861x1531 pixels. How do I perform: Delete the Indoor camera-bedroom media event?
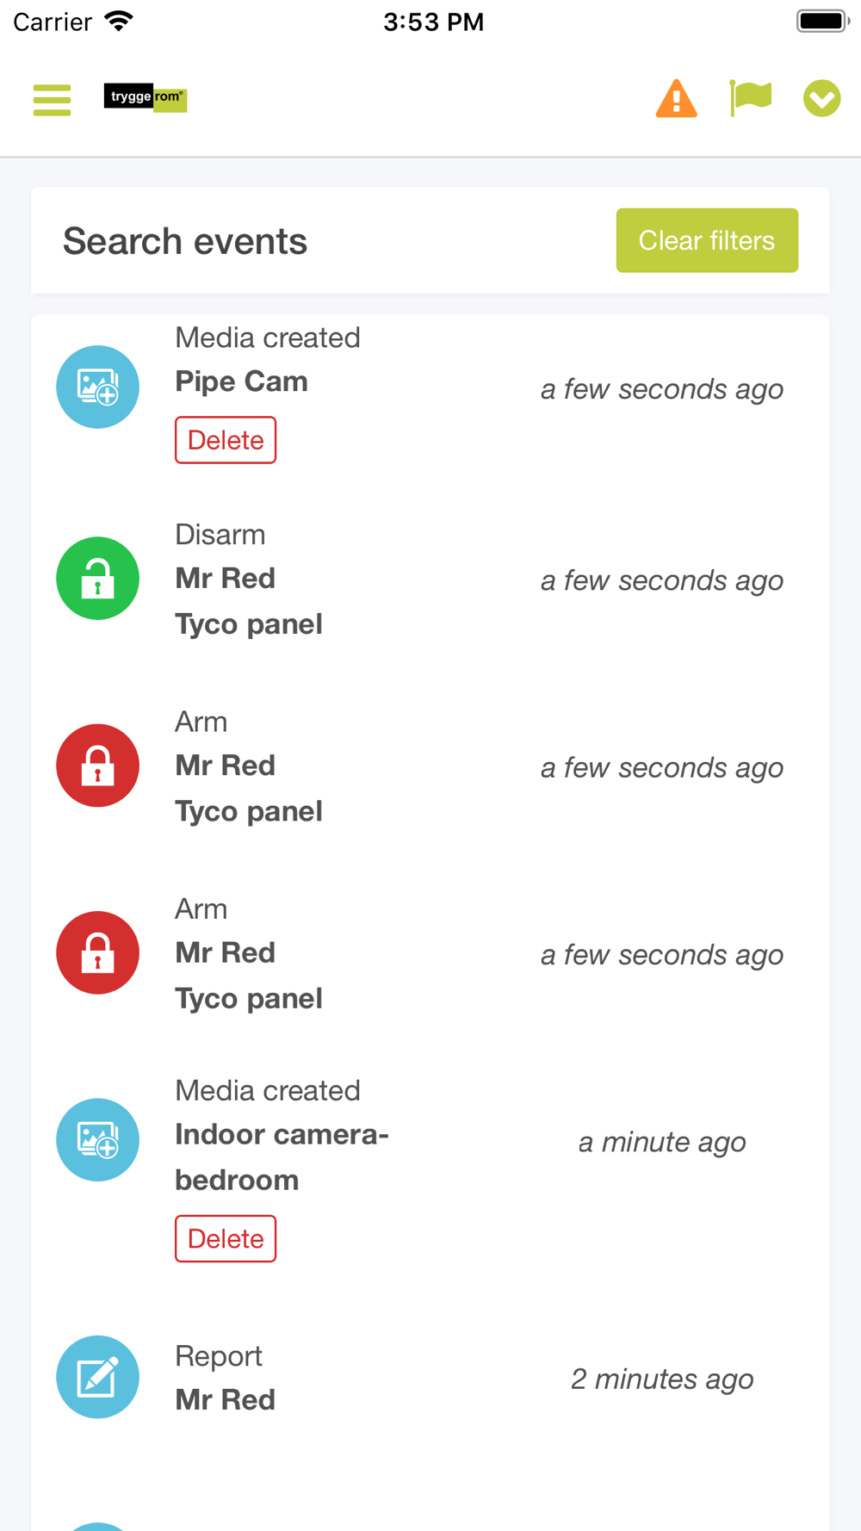tap(226, 1238)
